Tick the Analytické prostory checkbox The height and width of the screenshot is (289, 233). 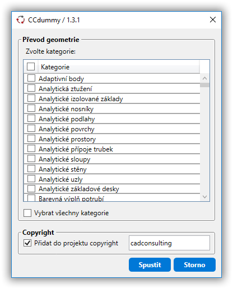(x=31, y=139)
